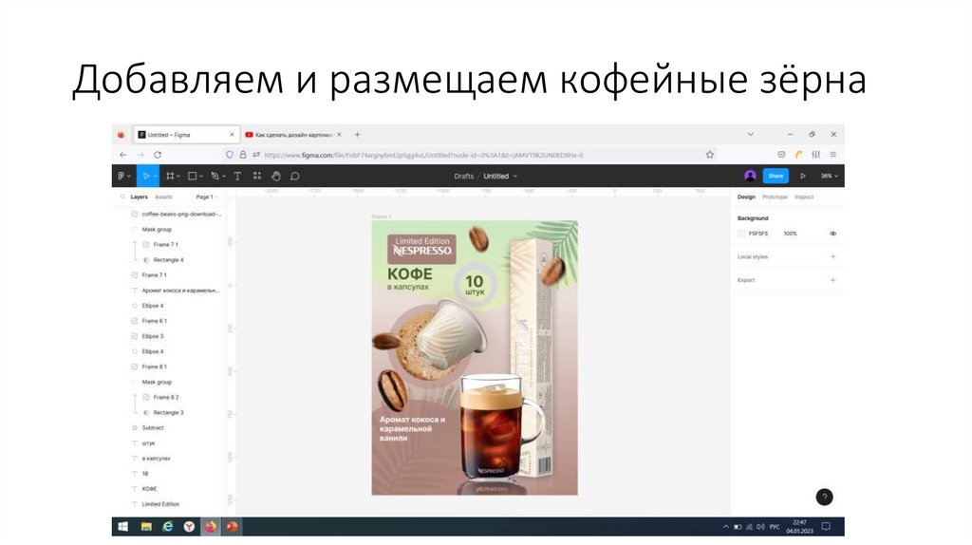Select the Limited Edition text layer
This screenshot has width=972, height=545.
pos(159,504)
